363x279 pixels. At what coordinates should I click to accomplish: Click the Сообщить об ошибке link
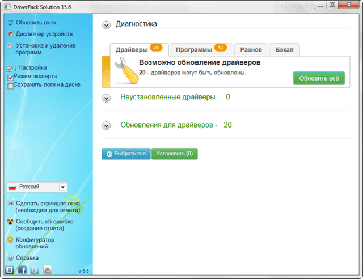(x=44, y=225)
